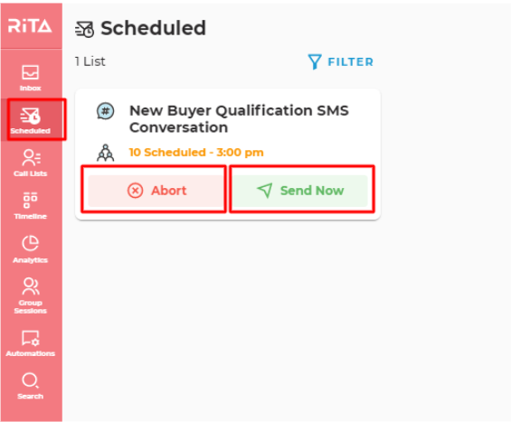
Task: Open the New Buyer Qualification SMS Conversation title
Action: click(239, 119)
